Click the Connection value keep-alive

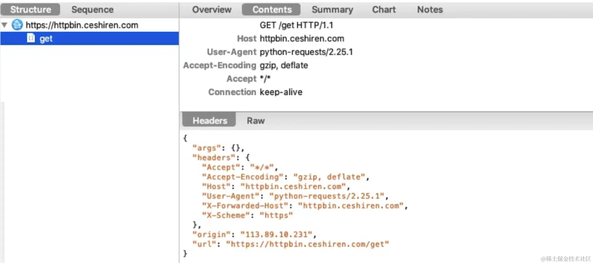pyautogui.click(x=281, y=92)
